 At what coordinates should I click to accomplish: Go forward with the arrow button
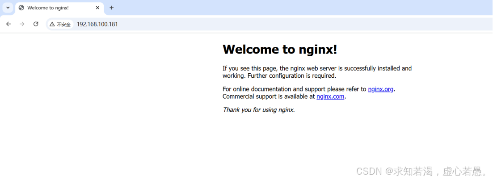click(x=22, y=24)
